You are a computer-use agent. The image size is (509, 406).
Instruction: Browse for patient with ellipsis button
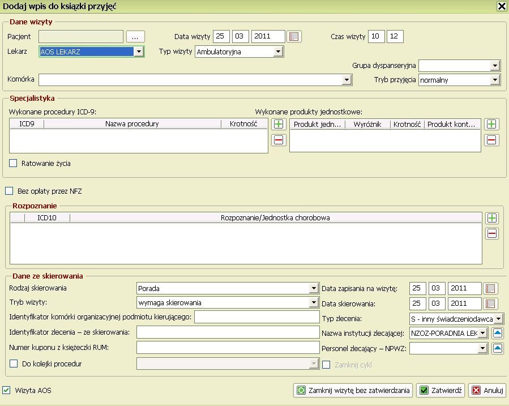pos(135,36)
